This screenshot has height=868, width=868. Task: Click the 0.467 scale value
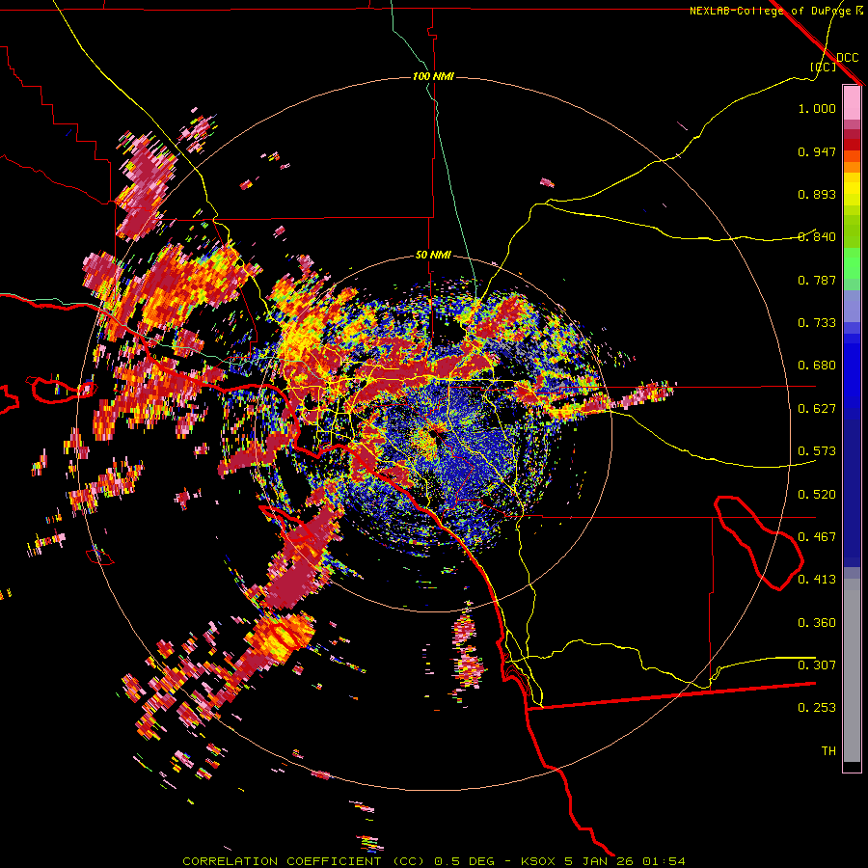tap(817, 537)
